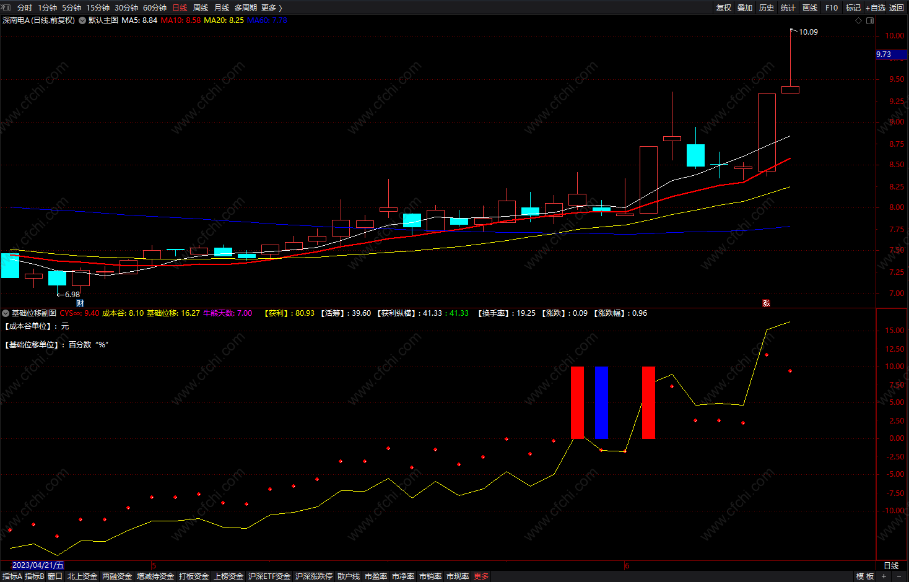Image resolution: width=909 pixels, height=582 pixels.
Task: Open the 窗口 tab
Action: pyautogui.click(x=55, y=576)
